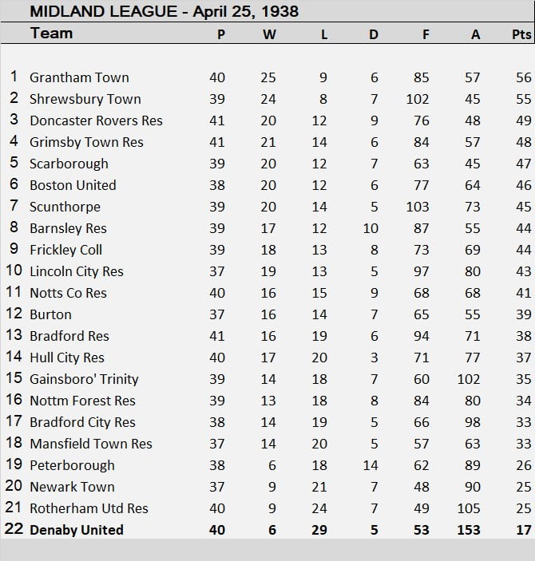
Task: Click Denaby United's goals against value 153
Action: [x=469, y=530]
